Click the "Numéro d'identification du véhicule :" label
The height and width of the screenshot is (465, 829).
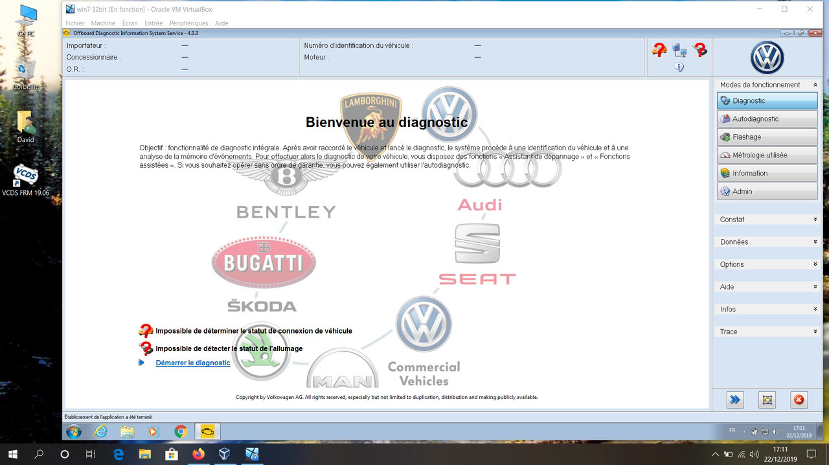(x=358, y=45)
